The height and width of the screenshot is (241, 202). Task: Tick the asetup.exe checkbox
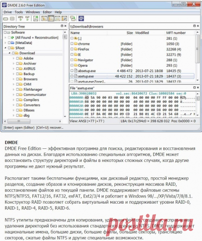(72, 76)
